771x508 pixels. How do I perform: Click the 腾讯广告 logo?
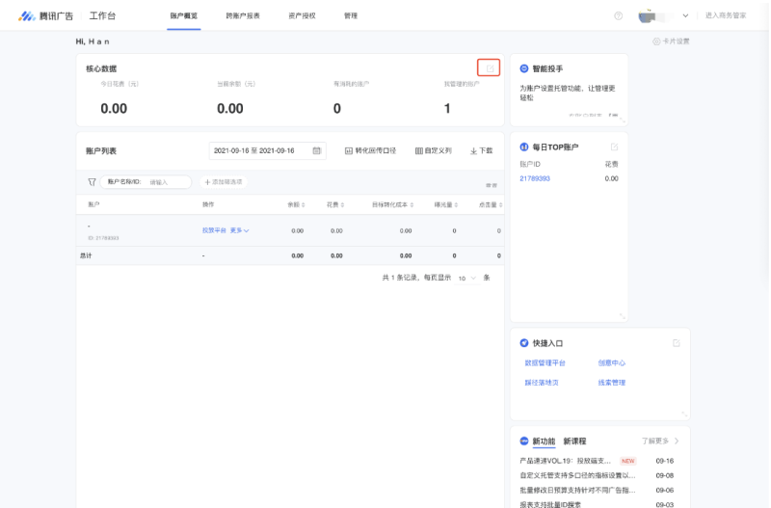45,16
